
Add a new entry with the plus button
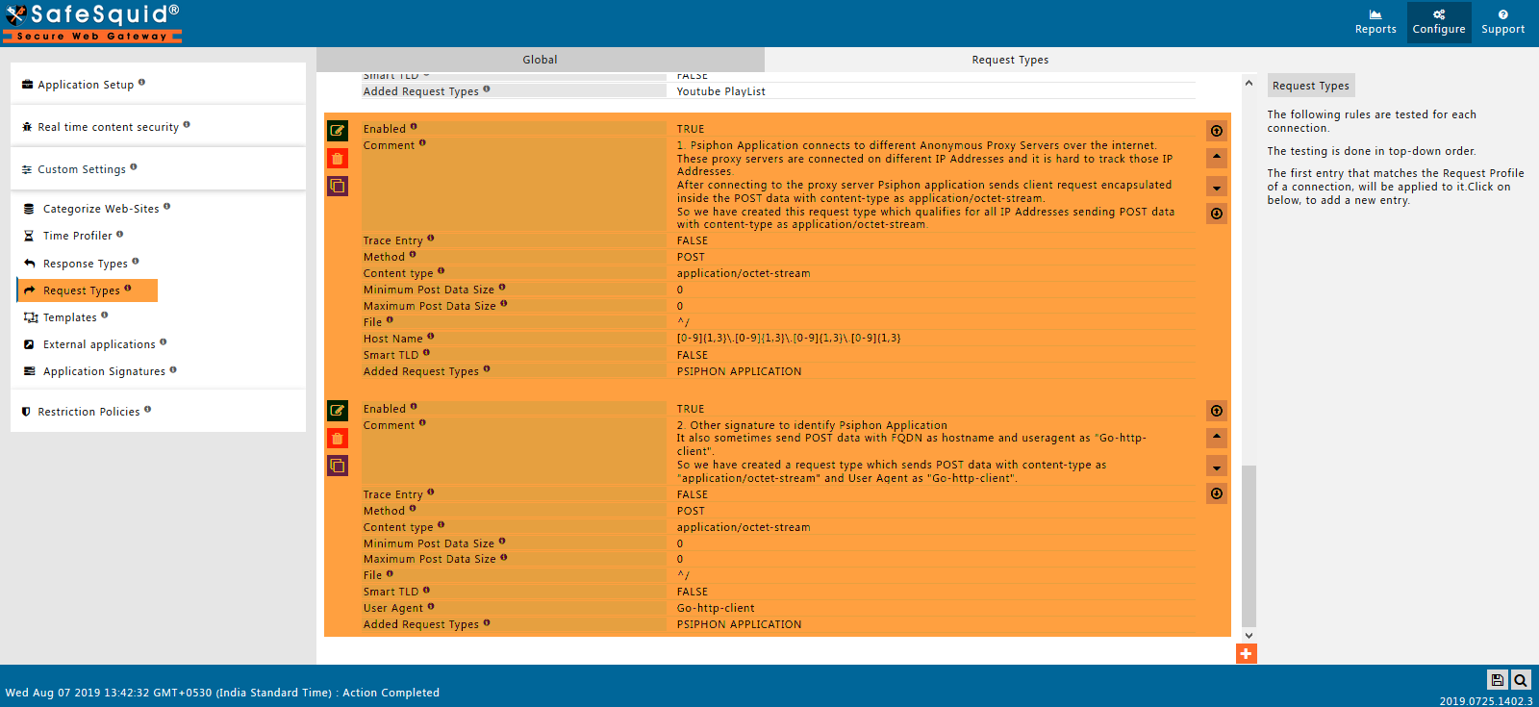pyautogui.click(x=1246, y=653)
